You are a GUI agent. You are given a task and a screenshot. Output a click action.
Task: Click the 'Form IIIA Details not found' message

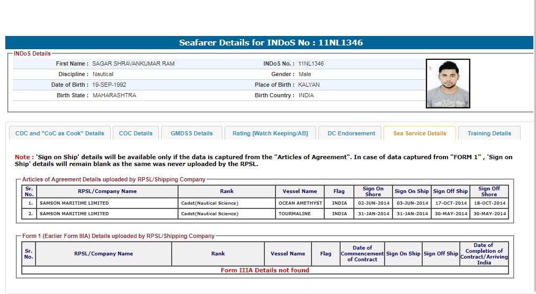265,270
